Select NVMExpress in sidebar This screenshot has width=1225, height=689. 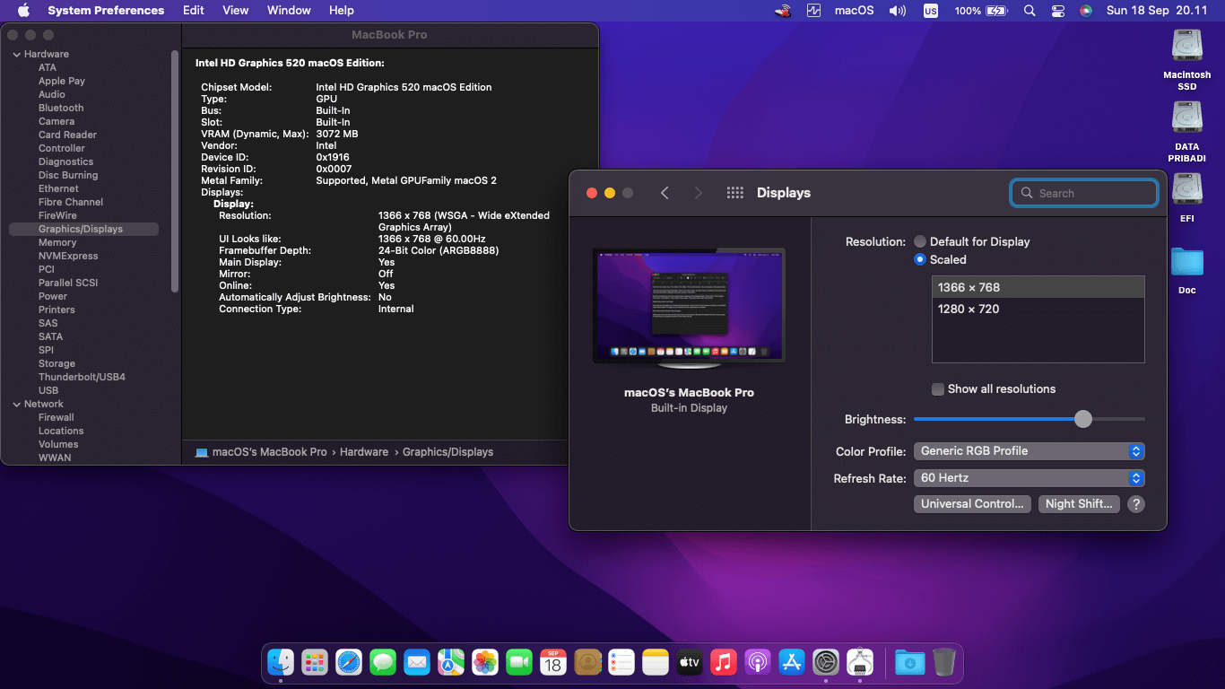point(68,256)
